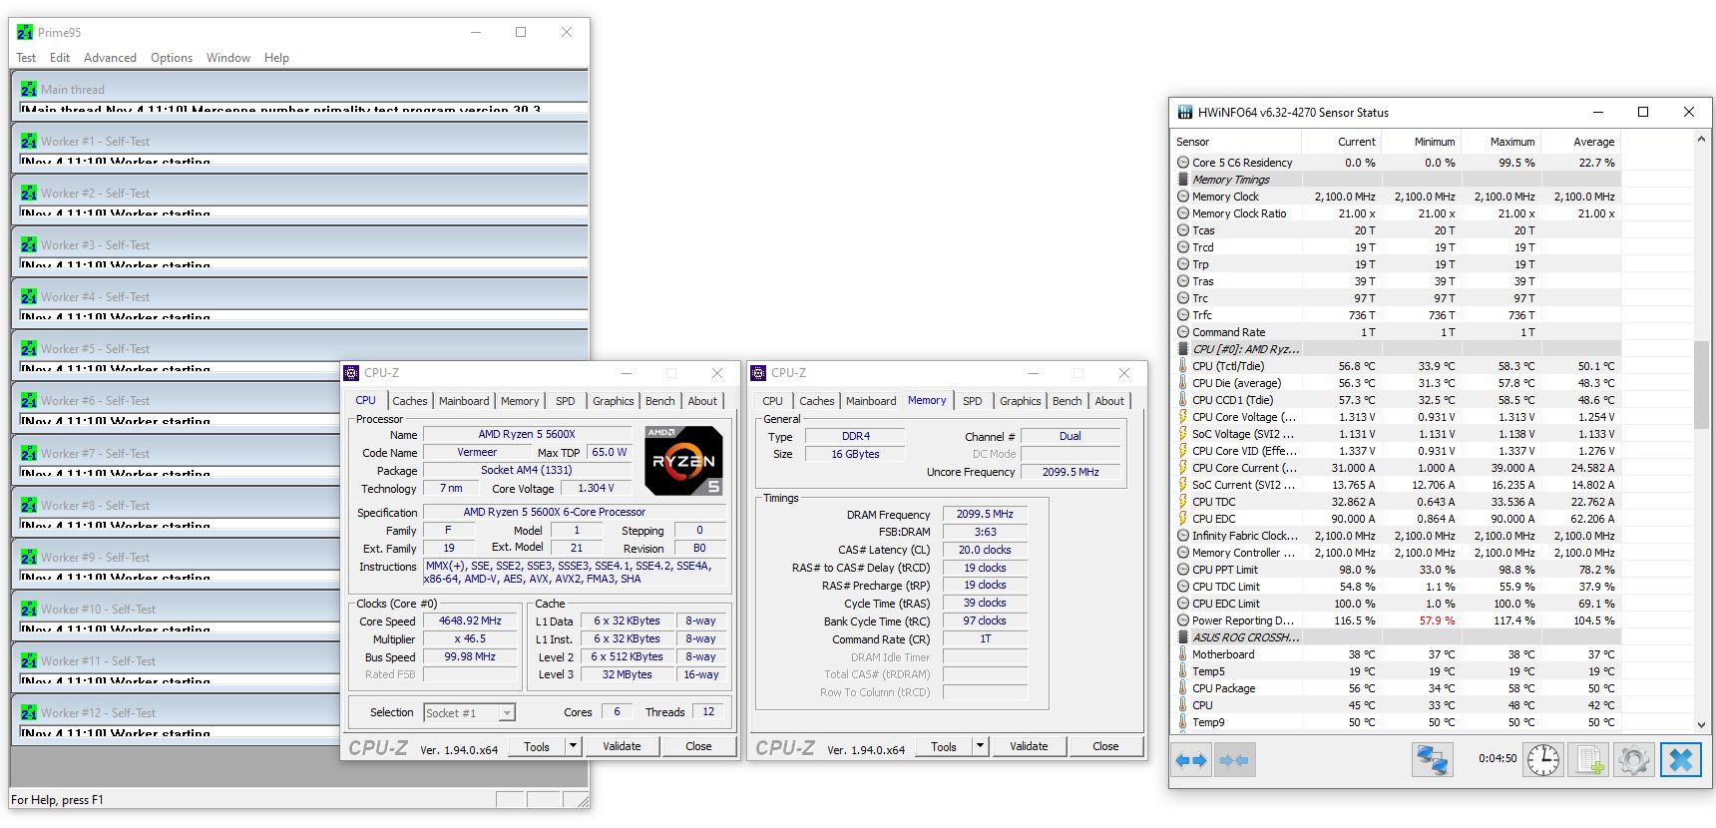The height and width of the screenshot is (828, 1716).
Task: Click the icon beside Command Rate in HWiNFO
Action: click(x=1183, y=332)
